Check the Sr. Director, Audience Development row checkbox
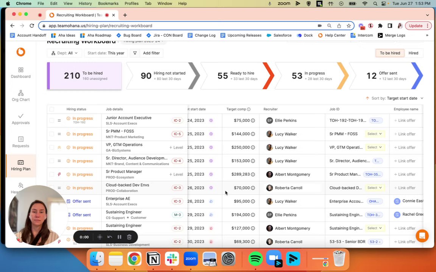This screenshot has height=272, width=436. [x=52, y=161]
